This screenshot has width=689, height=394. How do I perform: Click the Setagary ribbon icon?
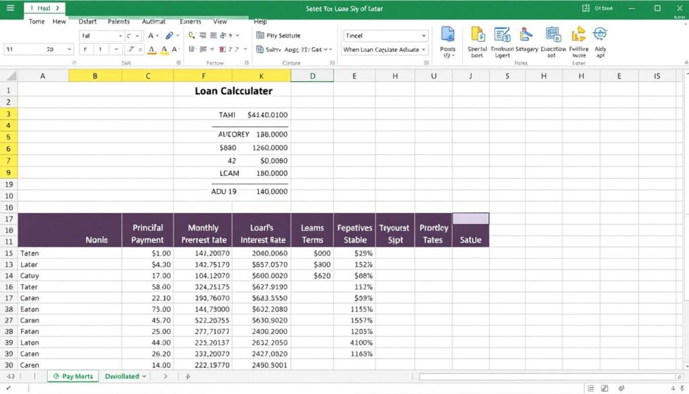526,34
